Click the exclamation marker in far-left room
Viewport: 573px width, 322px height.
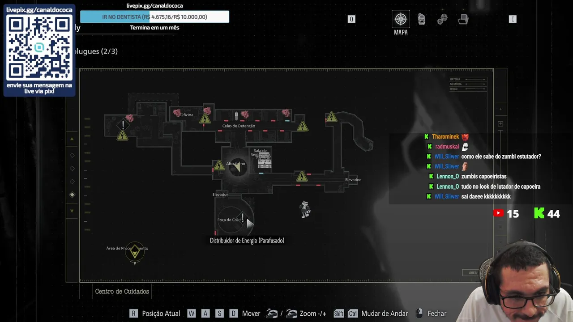click(x=123, y=125)
